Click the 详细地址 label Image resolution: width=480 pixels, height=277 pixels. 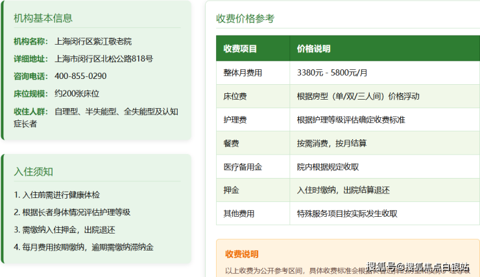[30, 59]
